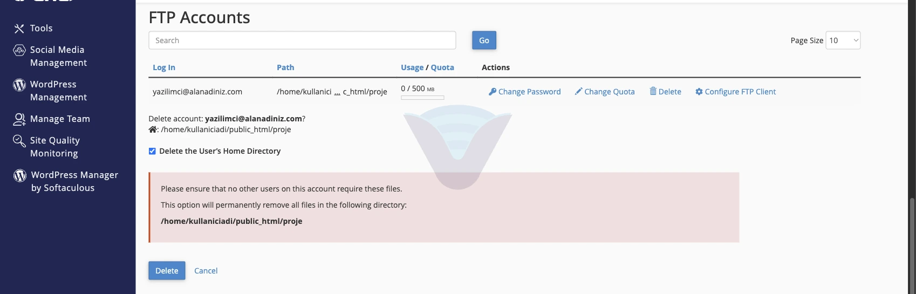This screenshot has width=916, height=294.
Task: Open the Page Size dropdown
Action: click(843, 40)
